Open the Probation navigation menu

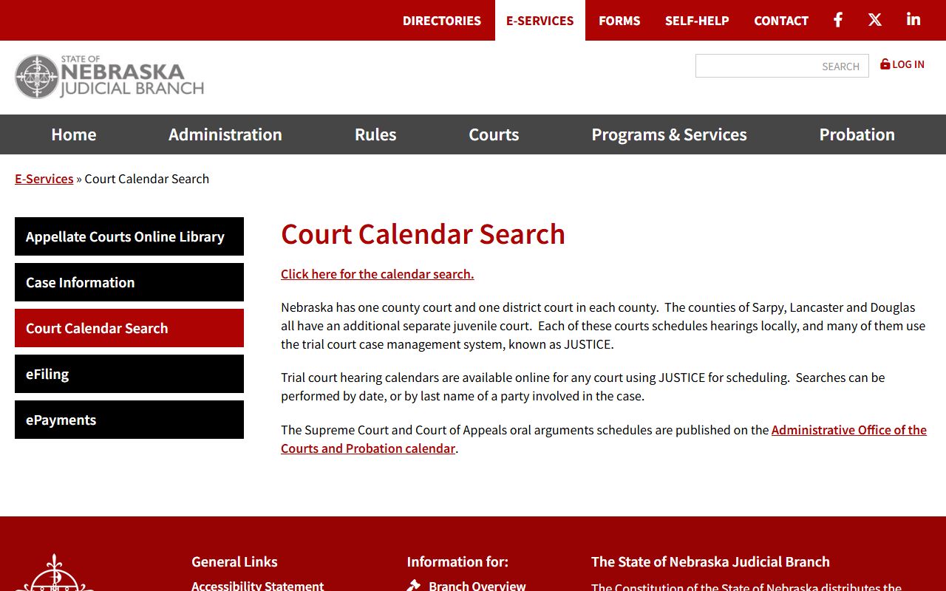[857, 134]
